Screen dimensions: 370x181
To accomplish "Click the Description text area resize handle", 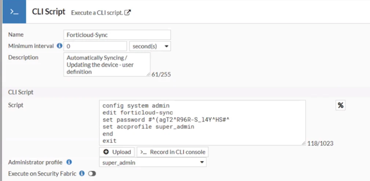I will point(148,74).
